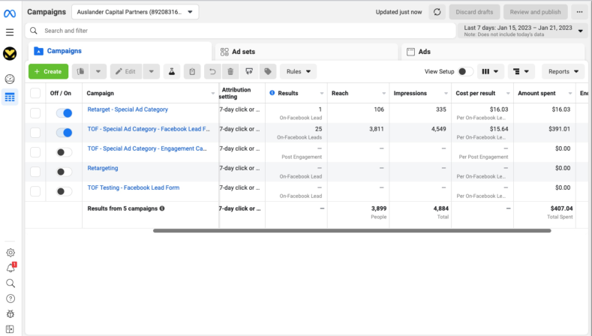The width and height of the screenshot is (592, 336).
Task: Click the Edit button
Action: [x=126, y=71]
